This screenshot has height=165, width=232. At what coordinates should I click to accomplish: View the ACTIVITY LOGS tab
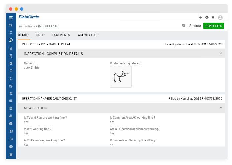(x=88, y=35)
